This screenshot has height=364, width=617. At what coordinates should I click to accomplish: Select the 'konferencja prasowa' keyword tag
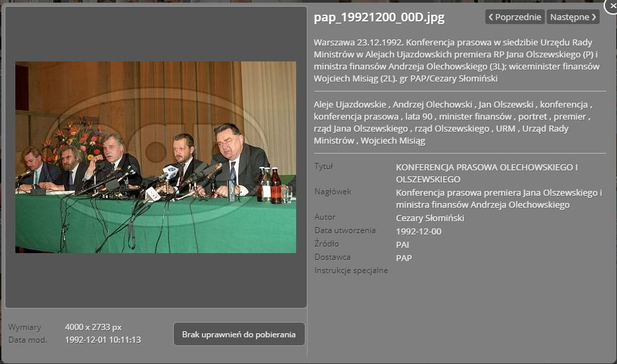[x=356, y=117]
